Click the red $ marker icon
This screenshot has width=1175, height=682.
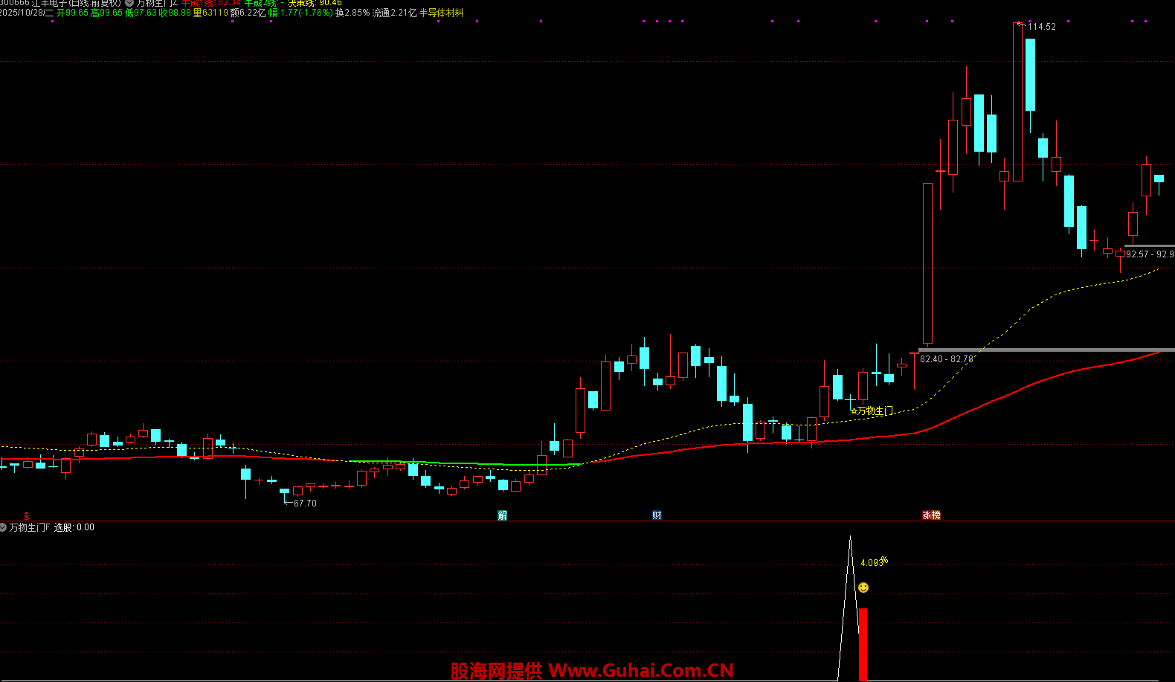coord(27,515)
